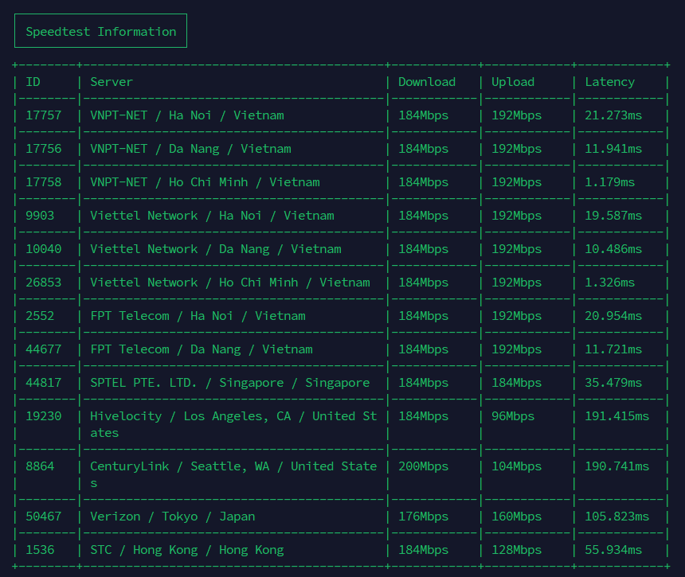This screenshot has width=685, height=577.
Task: Click upload value 160Mbps
Action: [516, 517]
